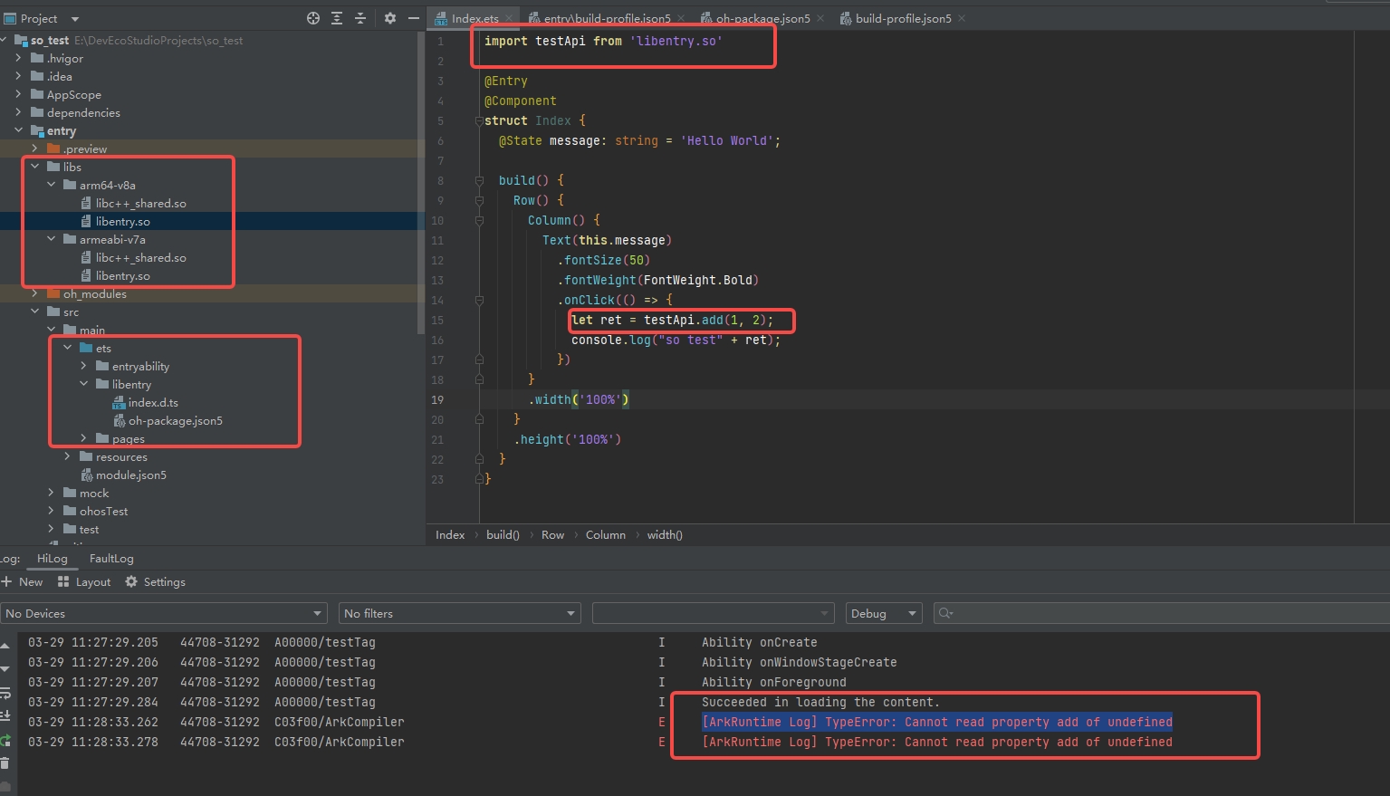This screenshot has height=796, width=1390.
Task: Click fold toggle at build() line
Action: (x=479, y=180)
